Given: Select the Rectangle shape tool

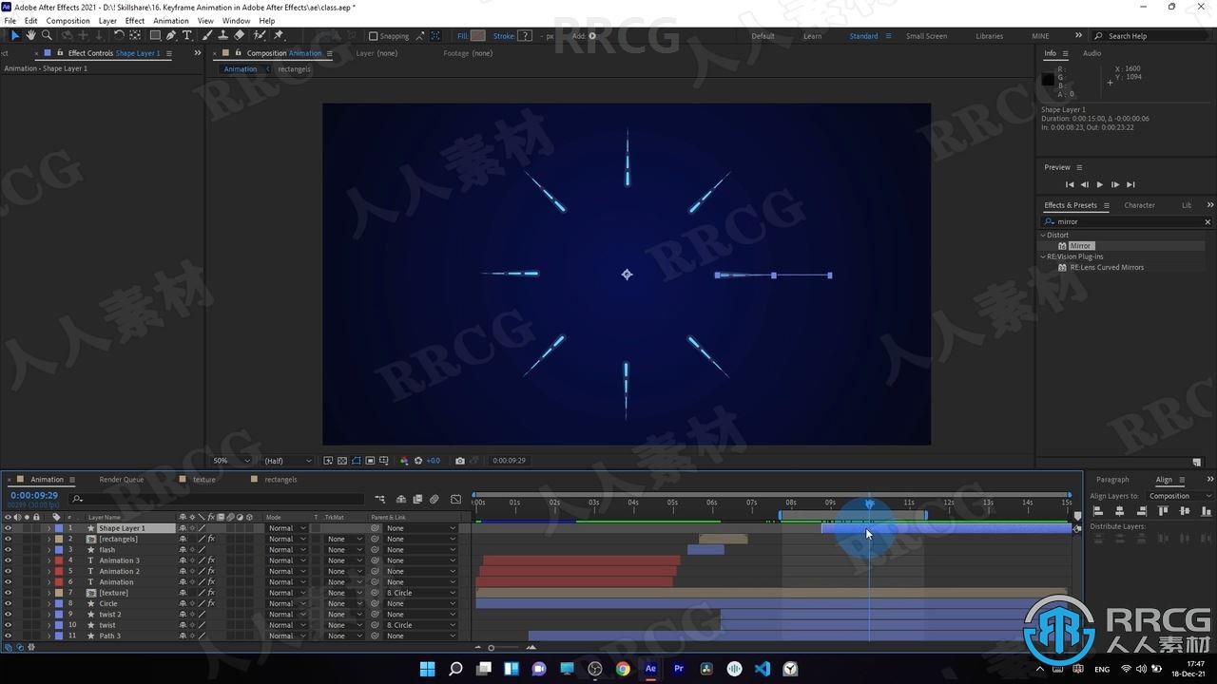Looking at the screenshot, I should 155,35.
